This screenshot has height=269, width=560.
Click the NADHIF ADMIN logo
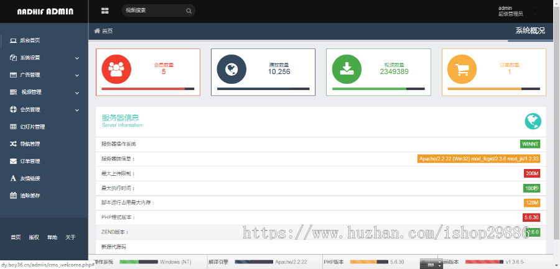point(45,11)
